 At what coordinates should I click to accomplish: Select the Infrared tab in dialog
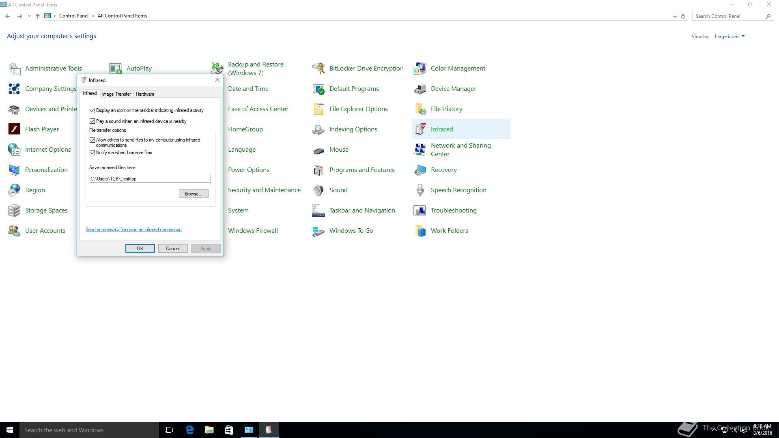click(x=90, y=93)
